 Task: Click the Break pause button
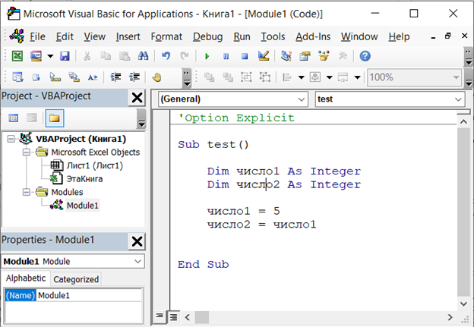pos(226,56)
